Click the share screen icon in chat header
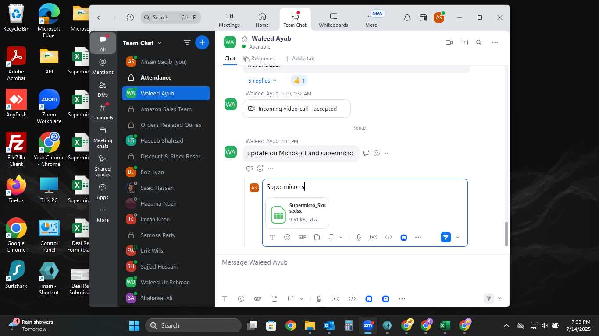The image size is (599, 336). [x=464, y=42]
